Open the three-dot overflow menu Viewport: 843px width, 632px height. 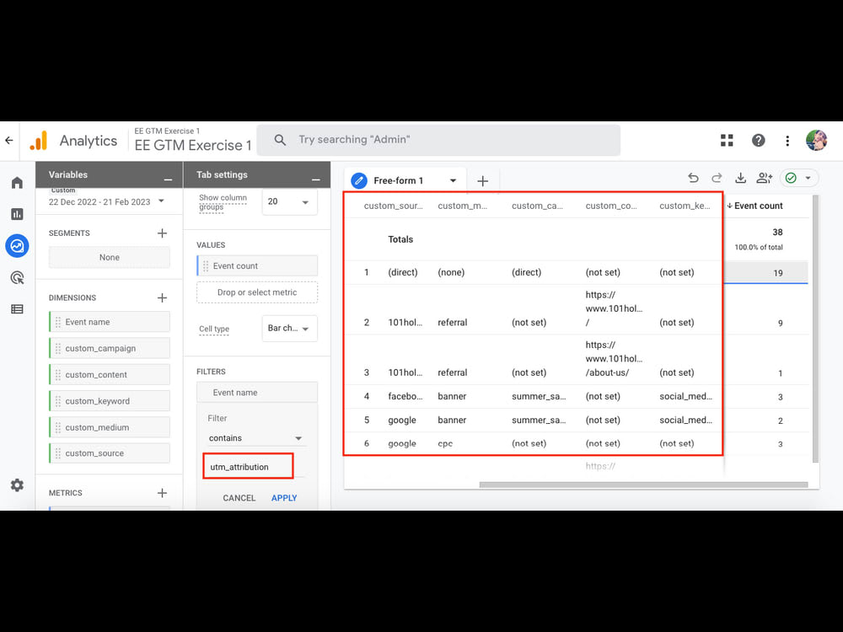[x=787, y=140]
